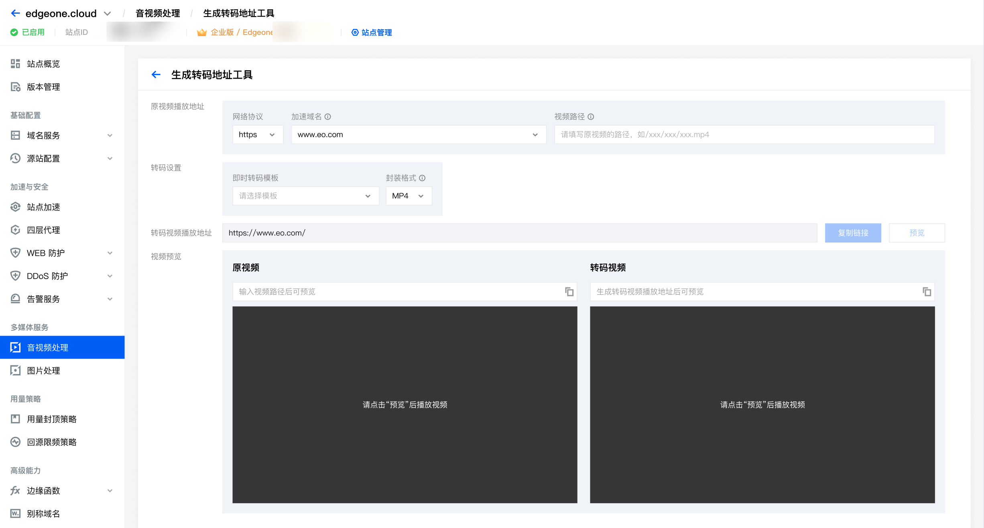Open 站点加速 in the sidebar
984x528 pixels.
coord(43,207)
